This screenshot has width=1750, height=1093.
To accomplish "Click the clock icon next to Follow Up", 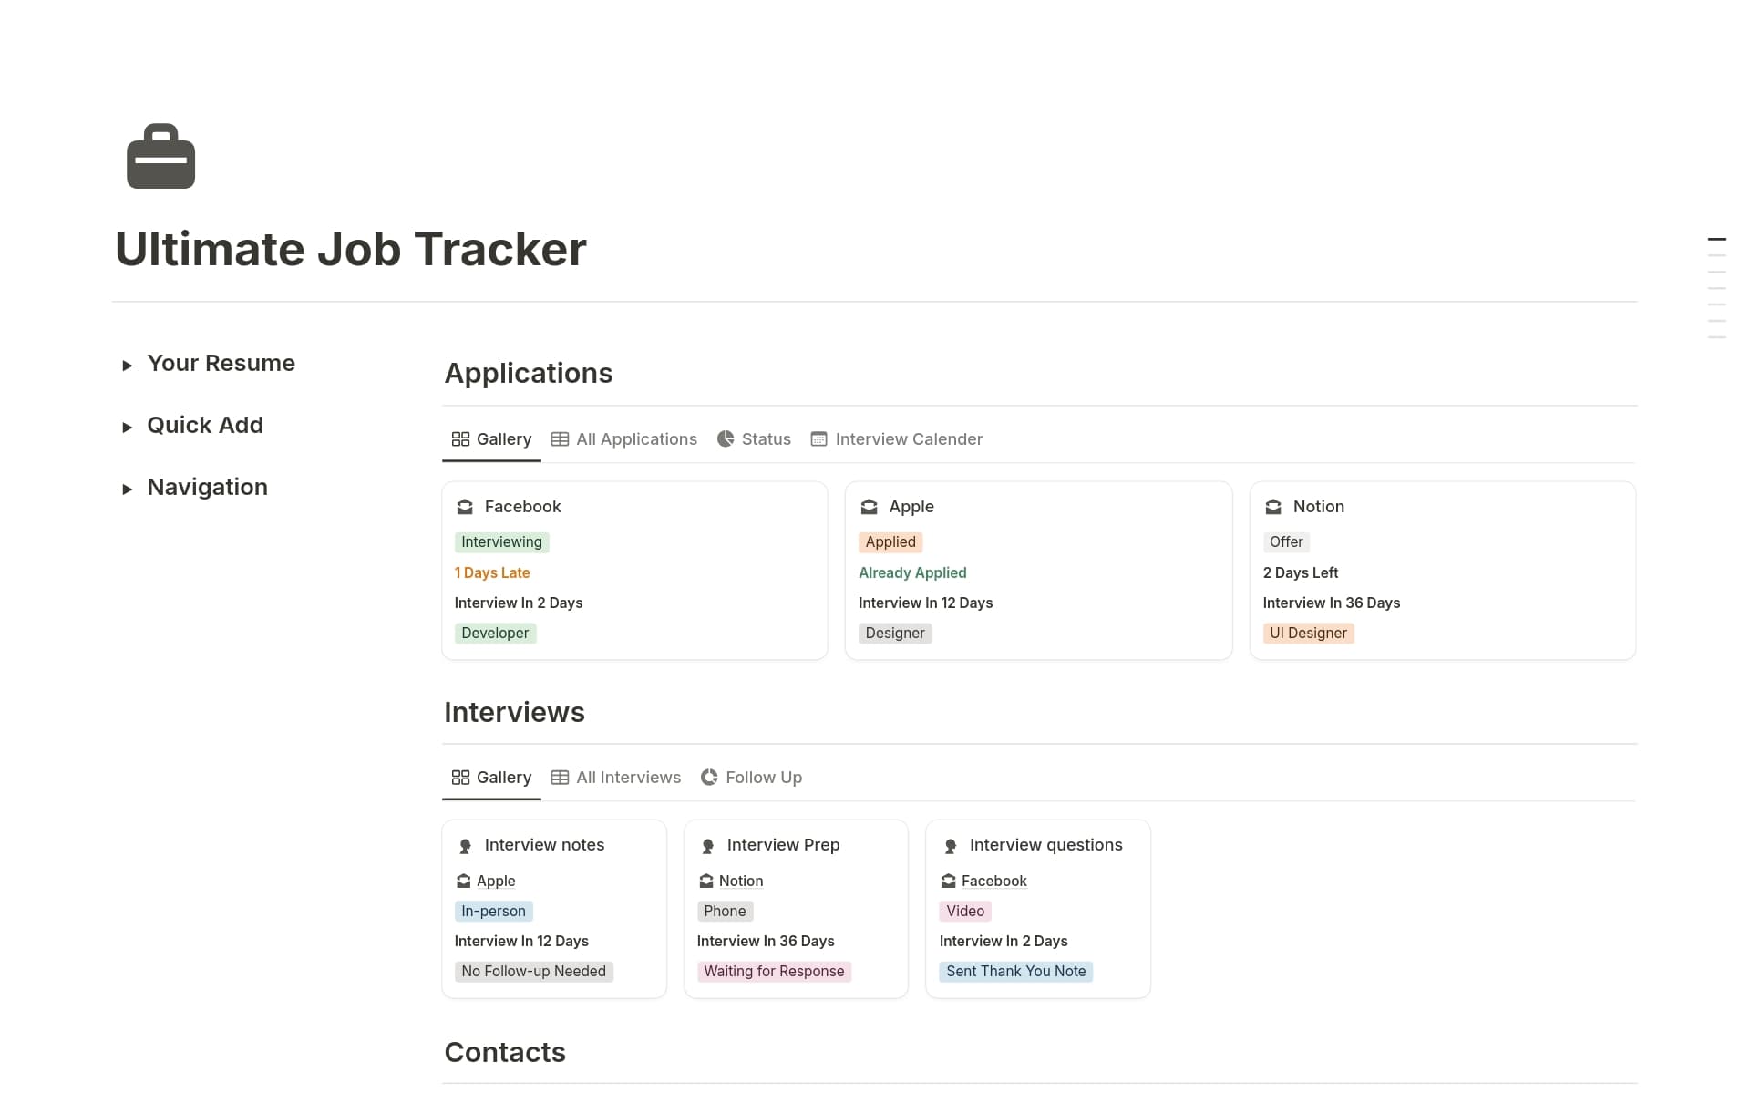I will tap(708, 777).
